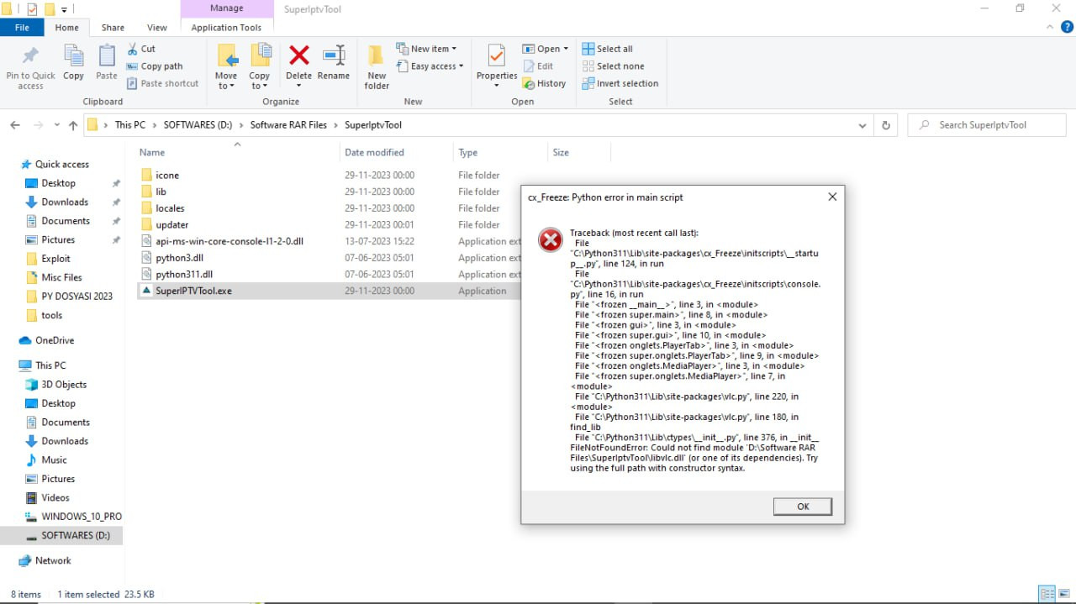Viewport: 1076px width, 604px height.
Task: Switch to Details view icon
Action: [x=1047, y=594]
